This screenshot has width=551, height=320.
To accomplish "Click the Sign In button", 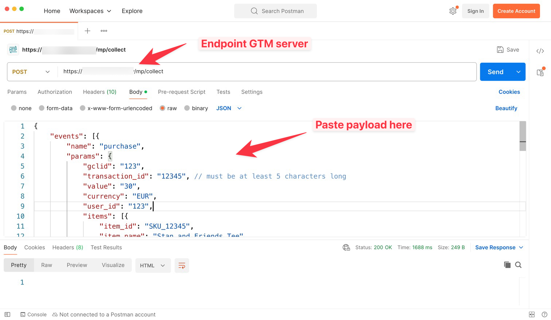I will click(x=476, y=11).
